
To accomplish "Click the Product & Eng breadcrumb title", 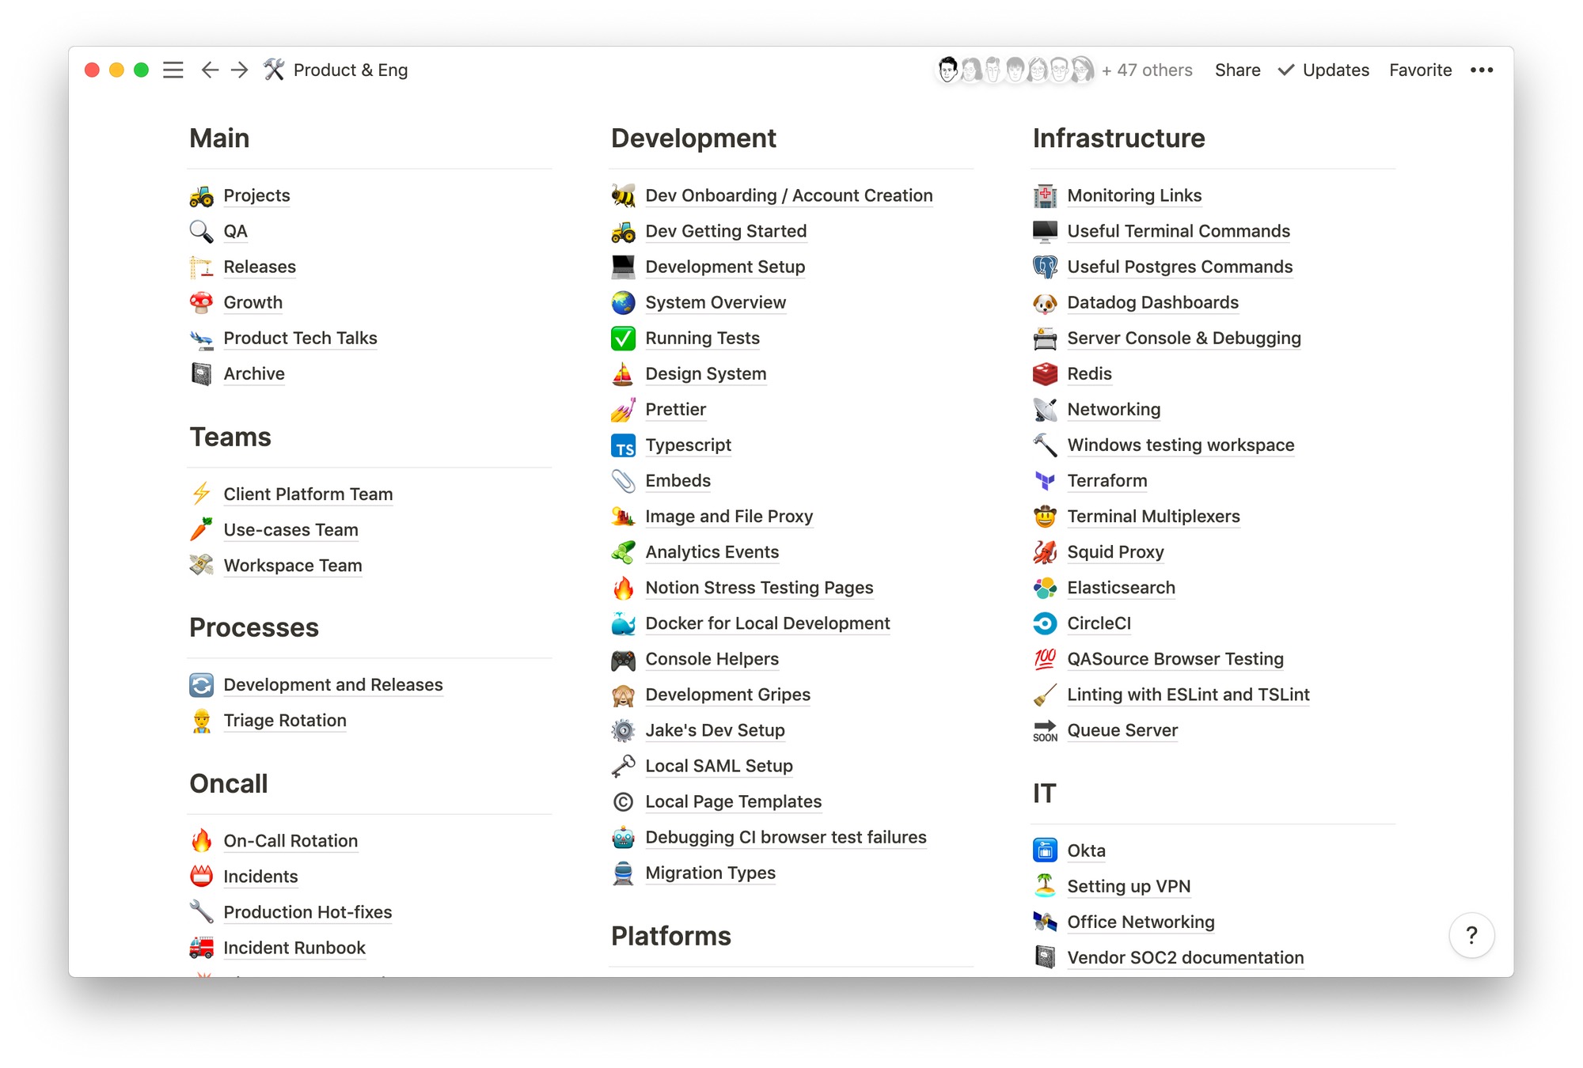I will point(351,70).
